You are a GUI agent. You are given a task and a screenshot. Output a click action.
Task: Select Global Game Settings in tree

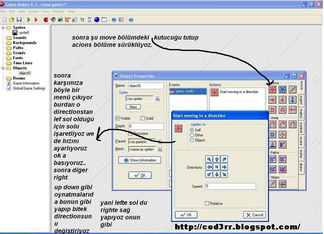click(29, 88)
